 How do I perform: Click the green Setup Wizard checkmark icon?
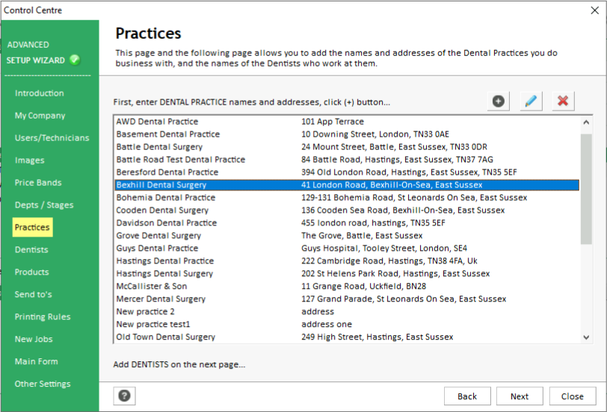[75, 60]
